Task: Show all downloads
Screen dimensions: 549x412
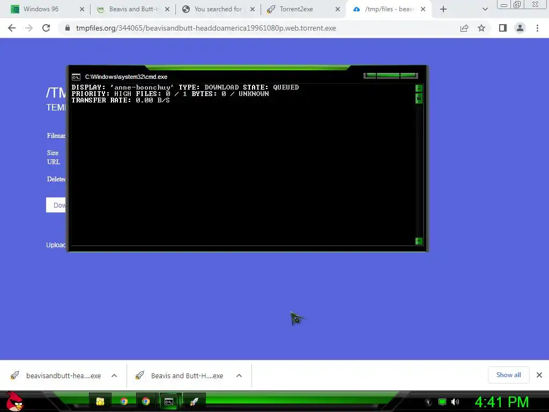Action: 508,375
